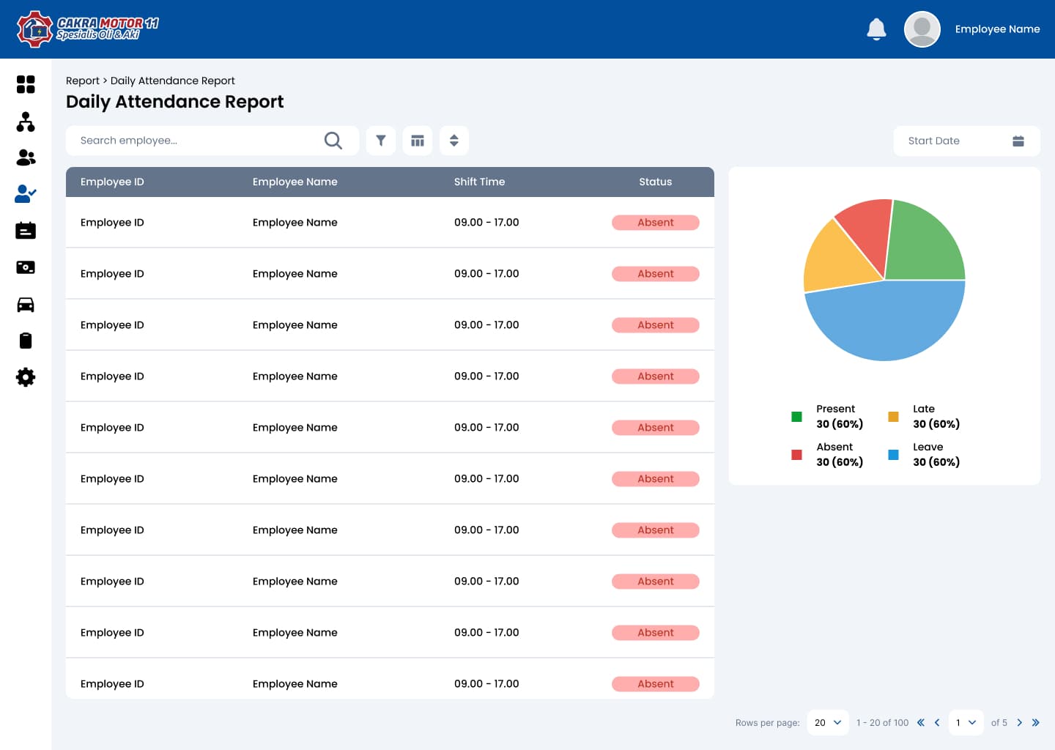
Task: Click the Start Date field
Action: point(967,141)
